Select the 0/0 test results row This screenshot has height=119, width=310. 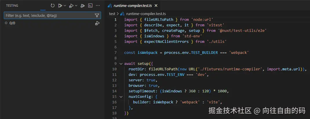[x=52, y=23]
